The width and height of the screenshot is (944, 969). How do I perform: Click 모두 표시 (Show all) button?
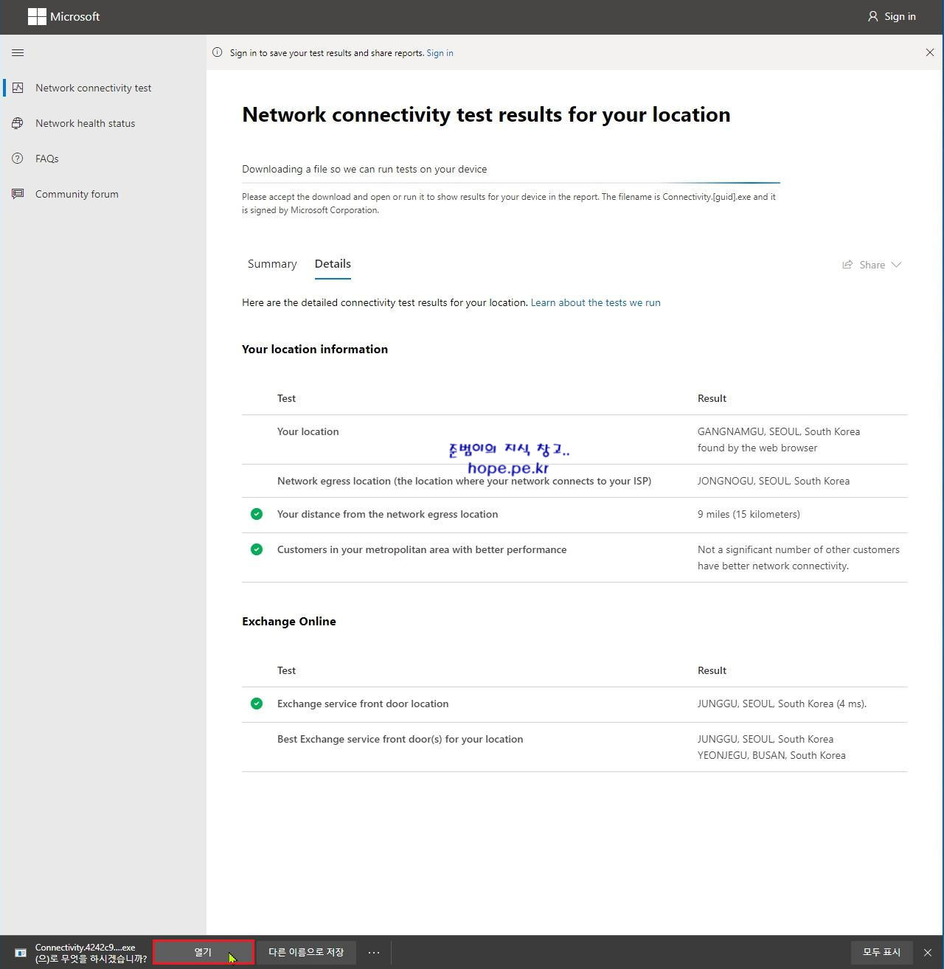[x=882, y=952]
